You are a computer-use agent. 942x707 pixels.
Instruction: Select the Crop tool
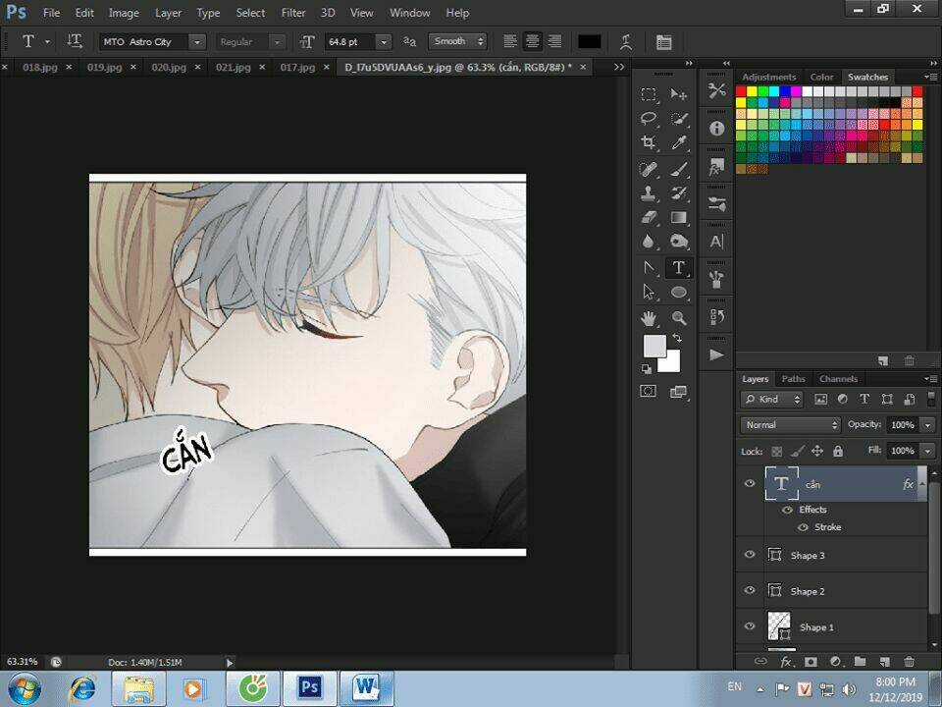(x=648, y=142)
